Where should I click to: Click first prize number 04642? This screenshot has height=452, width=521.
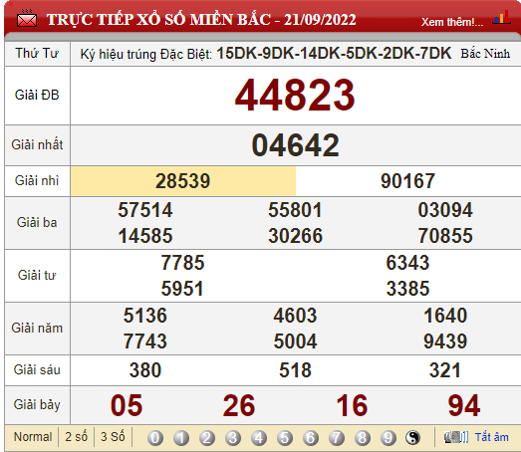coord(296,145)
